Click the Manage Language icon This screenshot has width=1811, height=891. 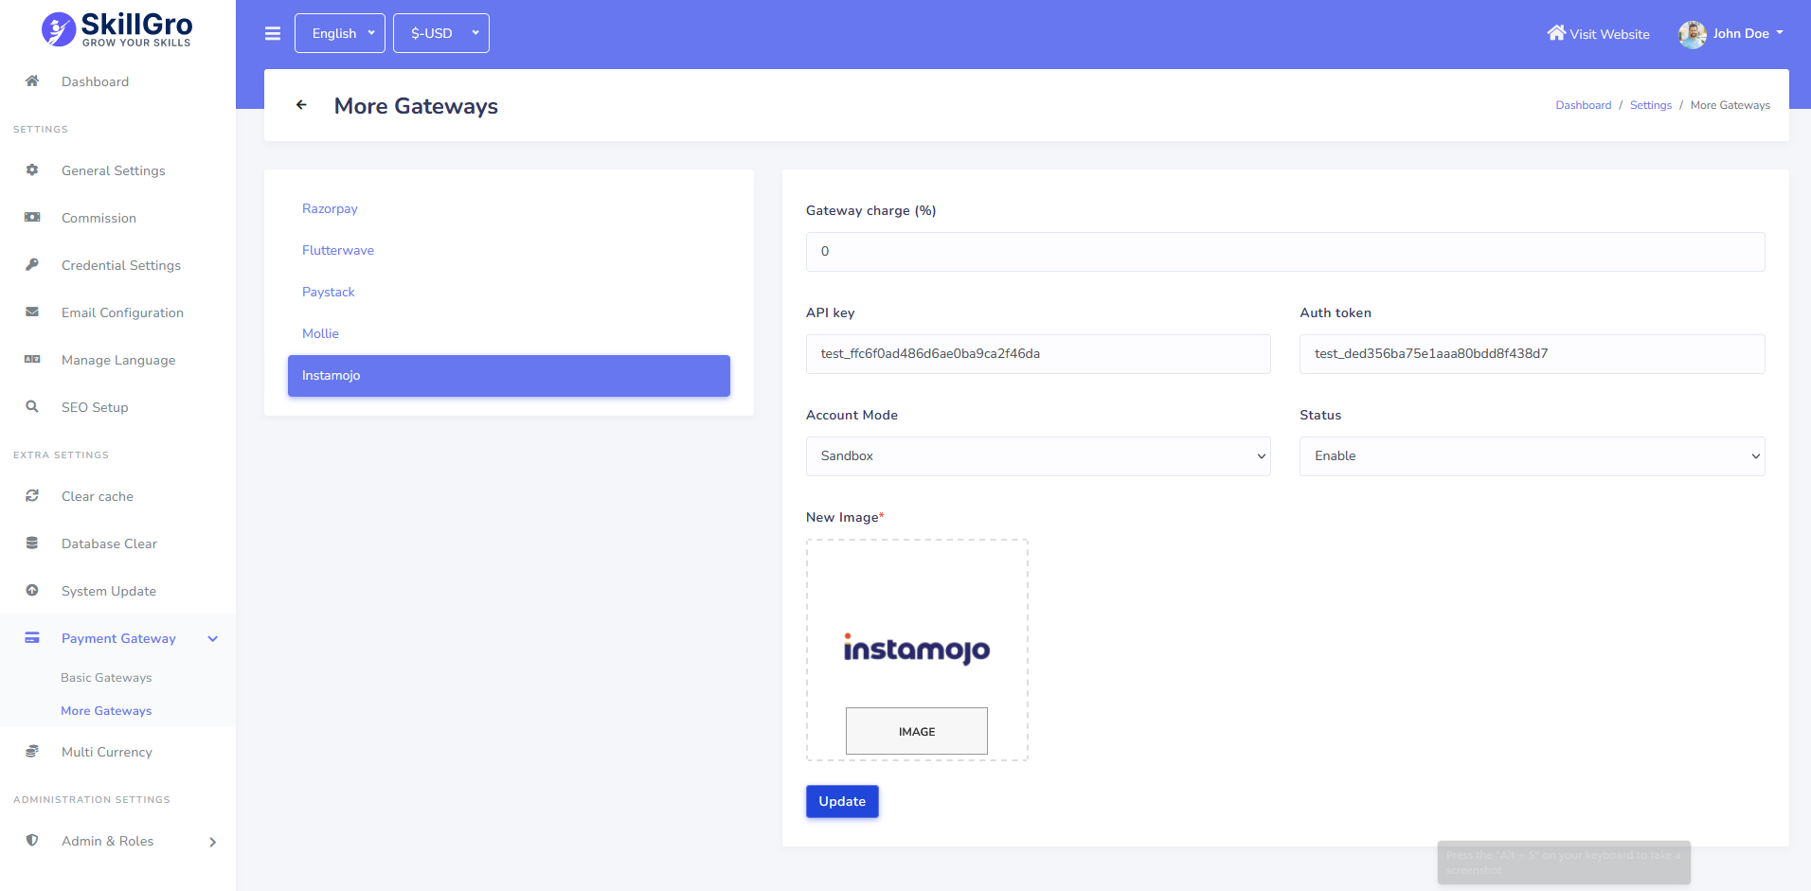(x=32, y=360)
